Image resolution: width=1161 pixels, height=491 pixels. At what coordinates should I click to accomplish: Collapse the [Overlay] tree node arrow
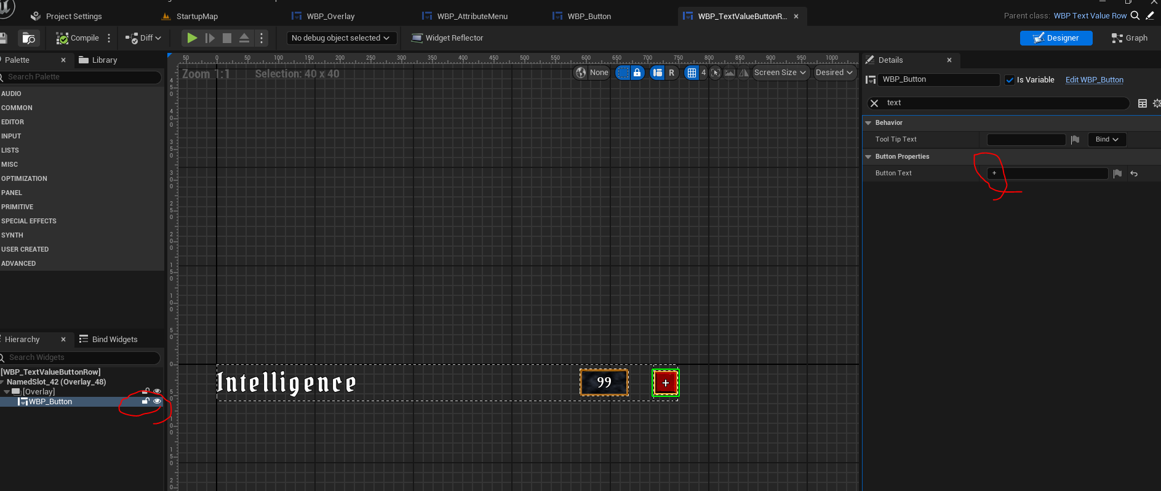pyautogui.click(x=7, y=392)
